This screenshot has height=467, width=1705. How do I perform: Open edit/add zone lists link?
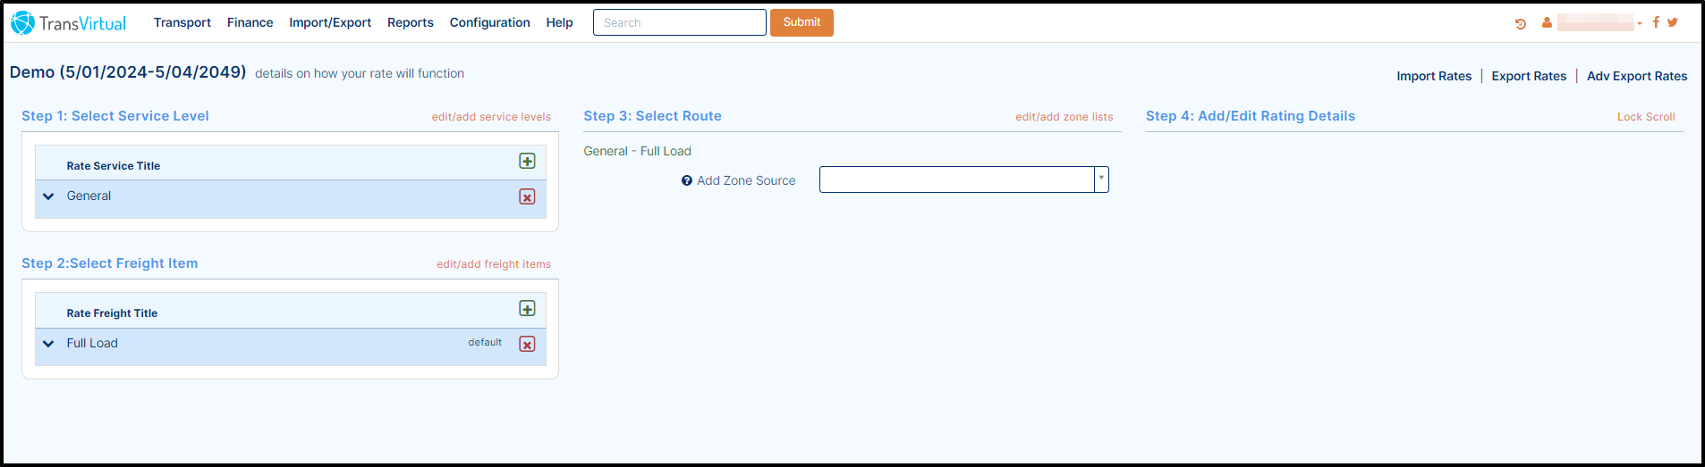(1064, 117)
